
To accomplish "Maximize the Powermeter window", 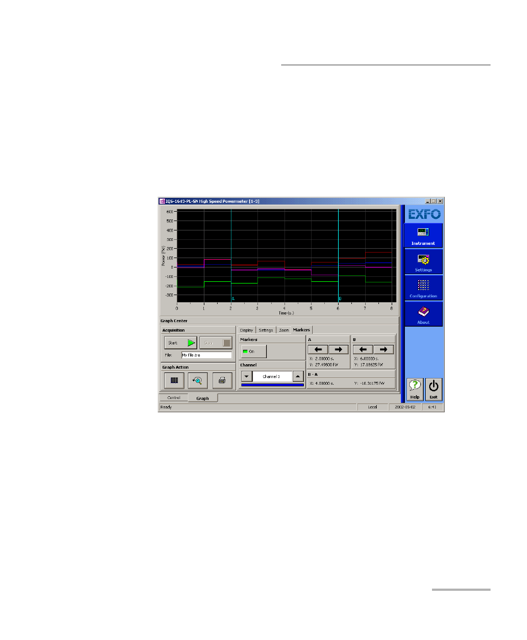I will pyautogui.click(x=434, y=201).
